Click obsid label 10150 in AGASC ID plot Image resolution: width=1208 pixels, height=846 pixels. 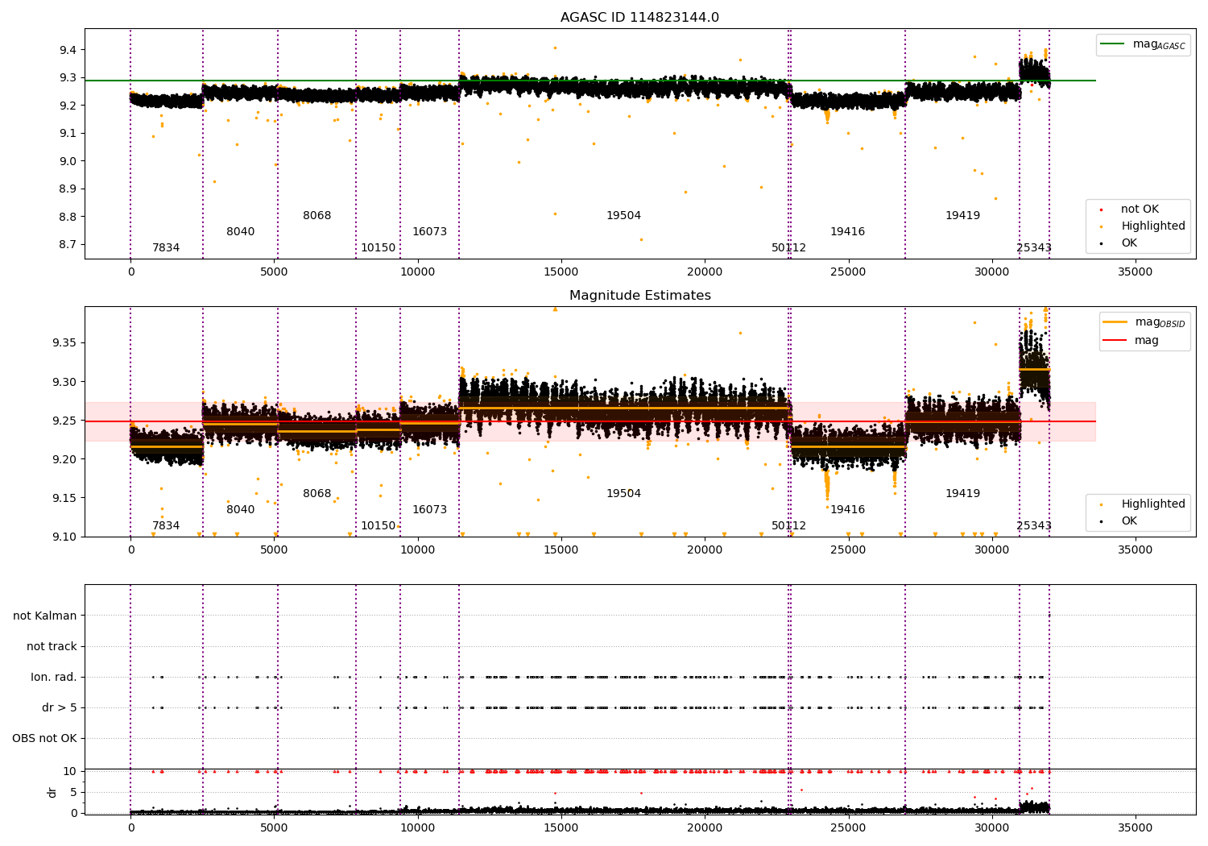(x=378, y=248)
